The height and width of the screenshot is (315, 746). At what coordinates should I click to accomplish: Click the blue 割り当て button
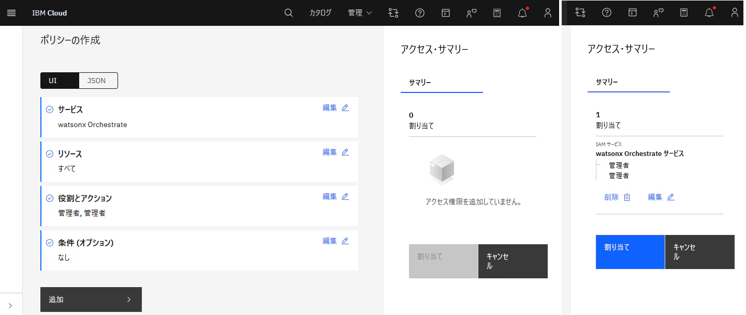(x=630, y=252)
